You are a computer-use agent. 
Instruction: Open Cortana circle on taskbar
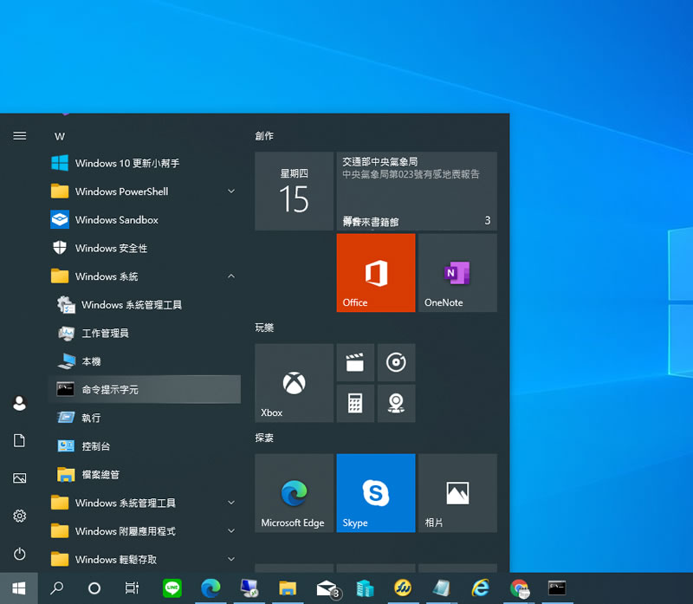94,588
